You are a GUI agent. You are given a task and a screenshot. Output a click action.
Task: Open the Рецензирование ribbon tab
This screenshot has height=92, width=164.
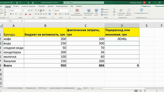[x=62, y=6]
